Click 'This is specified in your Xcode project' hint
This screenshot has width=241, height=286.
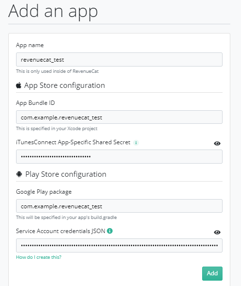[x=56, y=129]
